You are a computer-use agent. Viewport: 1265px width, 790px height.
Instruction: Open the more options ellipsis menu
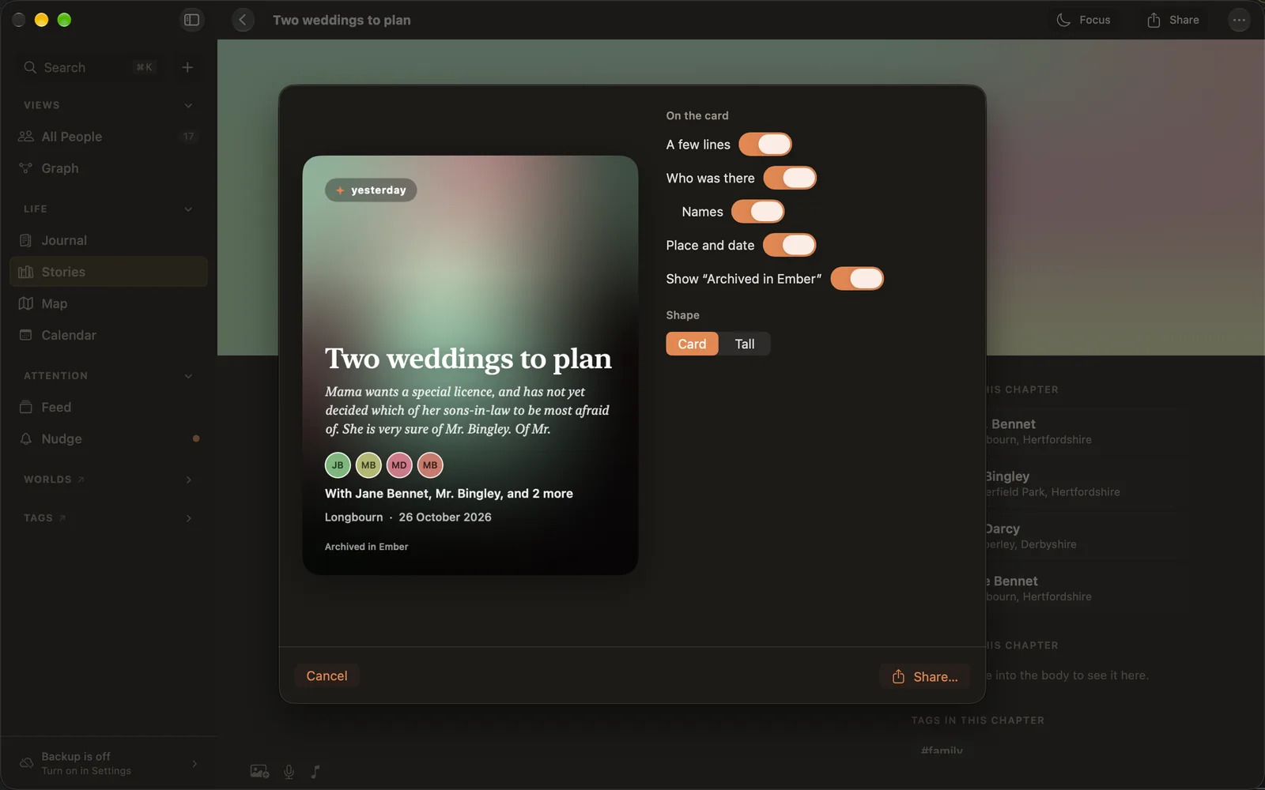point(1239,20)
